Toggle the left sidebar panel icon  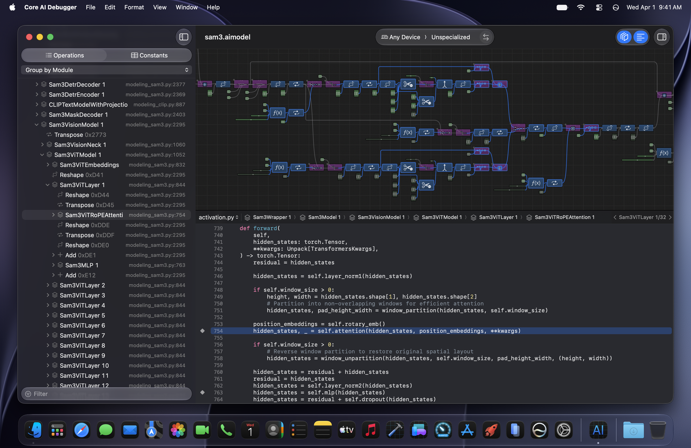coord(184,37)
